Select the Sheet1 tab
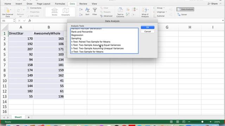 [18, 117]
